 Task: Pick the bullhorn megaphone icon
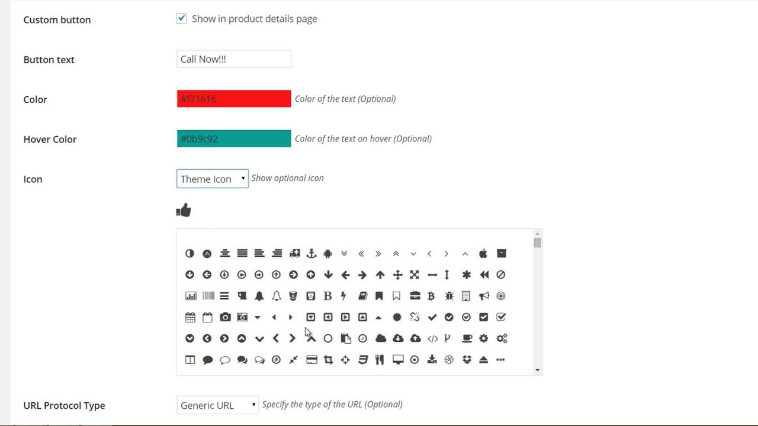(x=484, y=296)
